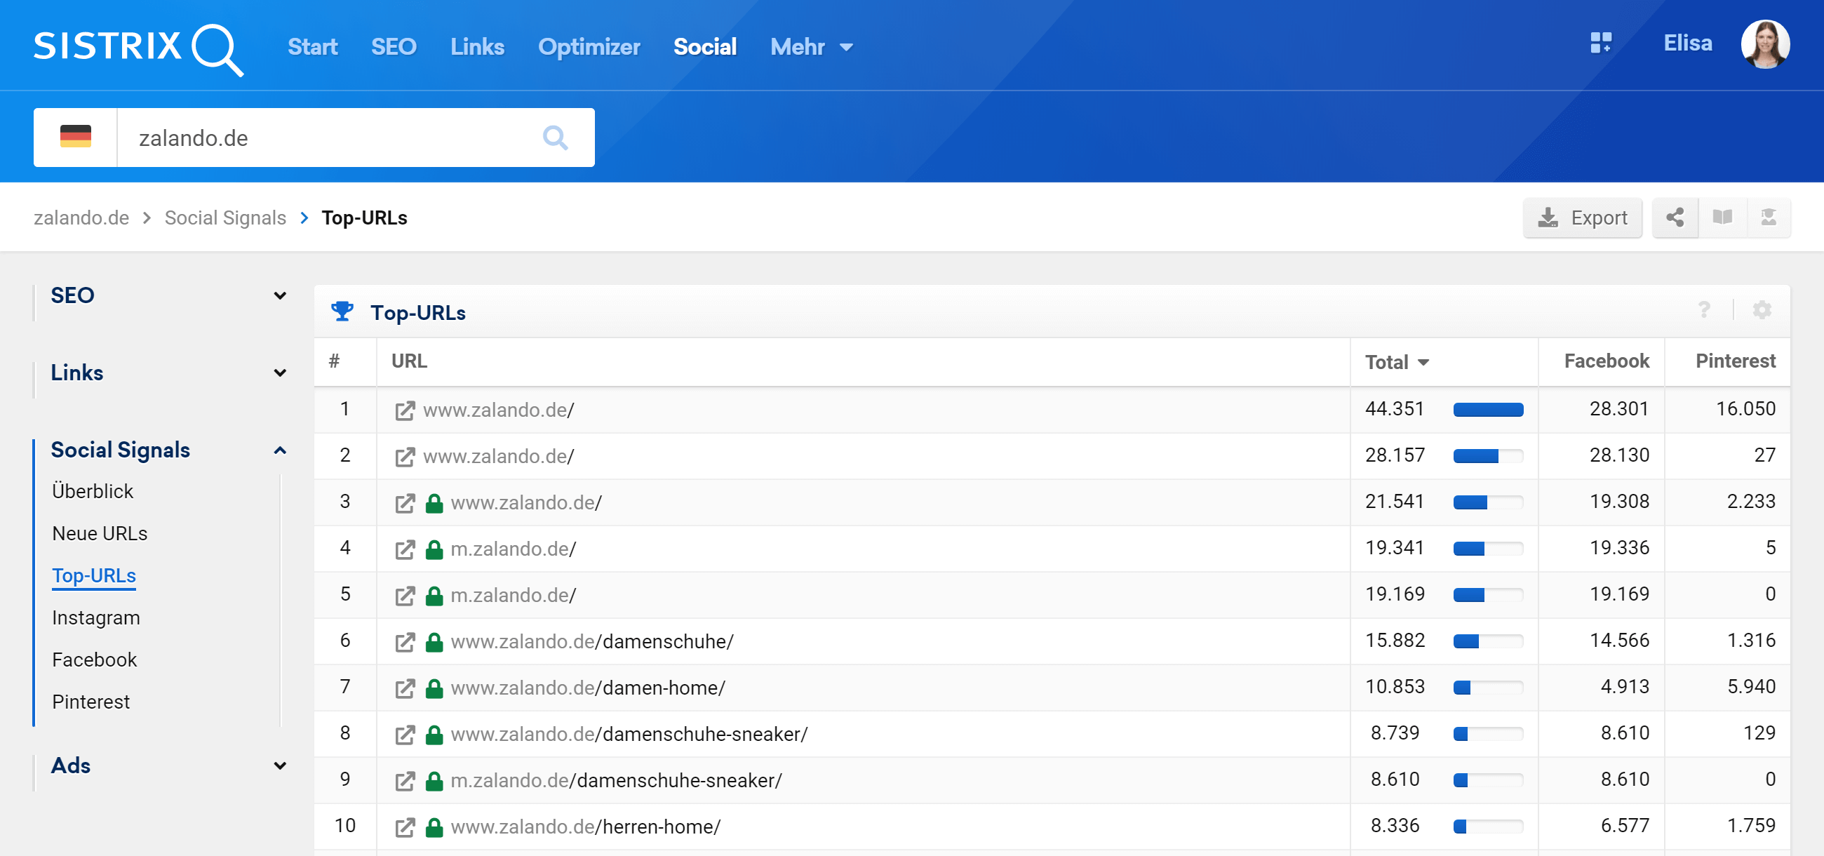Open the Top-URLs help question mark
The image size is (1824, 856).
(x=1704, y=310)
